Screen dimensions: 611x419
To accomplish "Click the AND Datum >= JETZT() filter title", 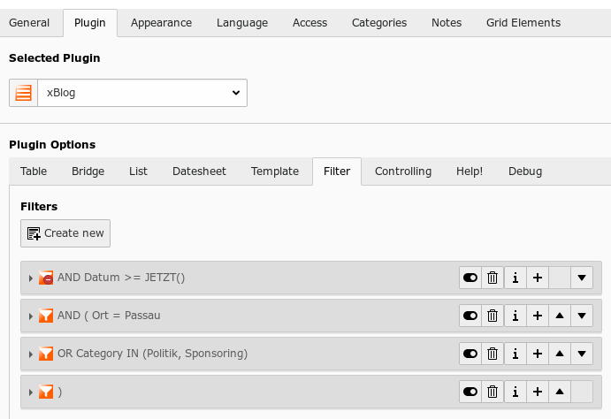I will (x=121, y=278).
